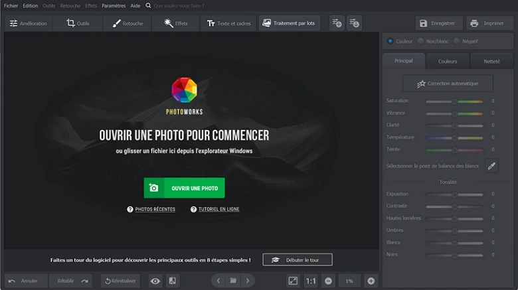Open the folder browse icon
Screen dimensions: 518x290
coord(233,281)
